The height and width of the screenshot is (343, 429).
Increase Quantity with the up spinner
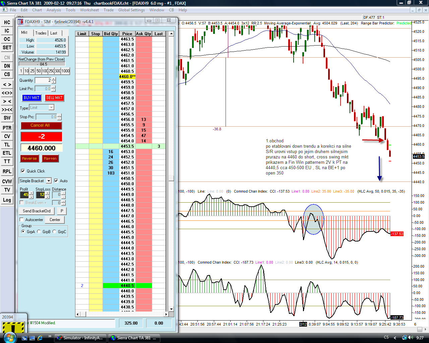click(x=54, y=79)
